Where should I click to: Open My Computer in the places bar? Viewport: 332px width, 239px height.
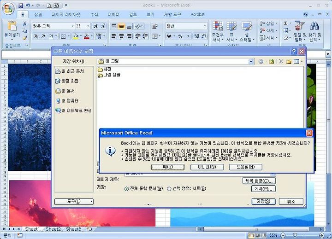[67, 101]
